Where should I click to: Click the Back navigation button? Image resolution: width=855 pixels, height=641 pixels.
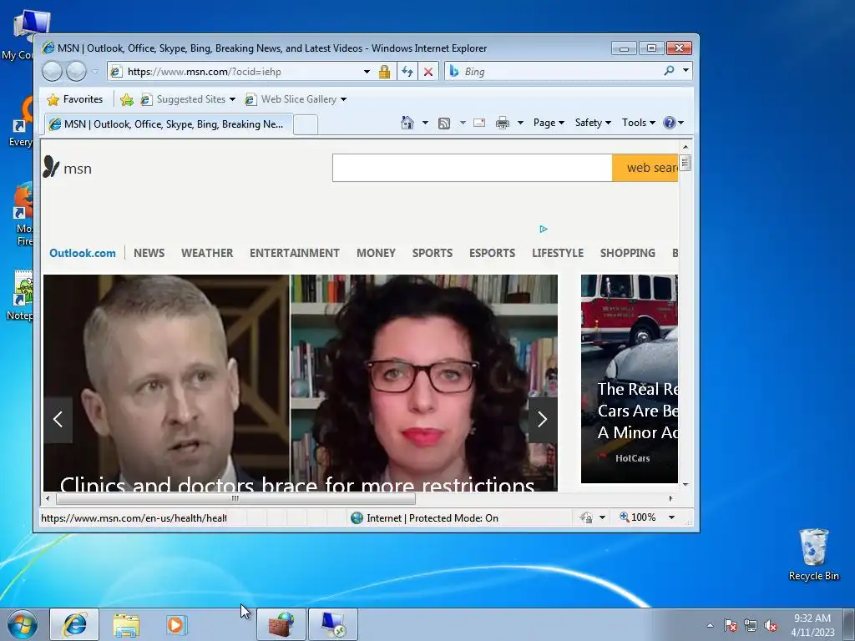(x=53, y=72)
